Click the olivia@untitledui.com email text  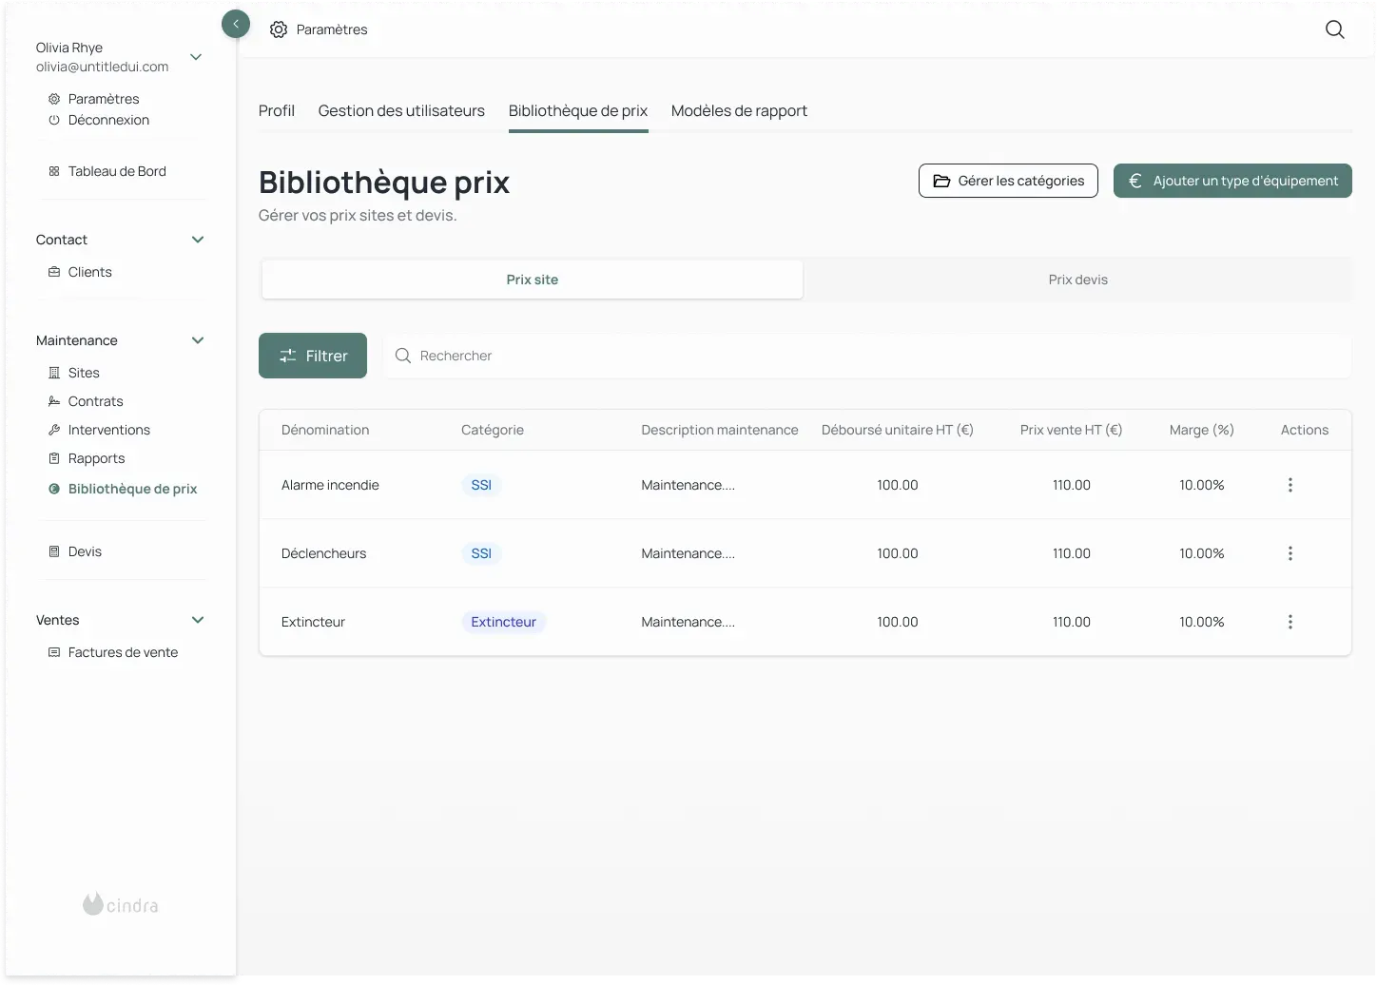pos(103,67)
